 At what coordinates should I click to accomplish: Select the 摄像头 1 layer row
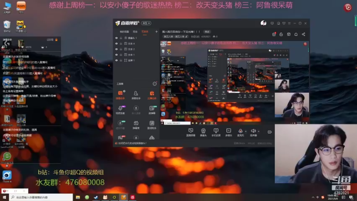click(x=137, y=38)
